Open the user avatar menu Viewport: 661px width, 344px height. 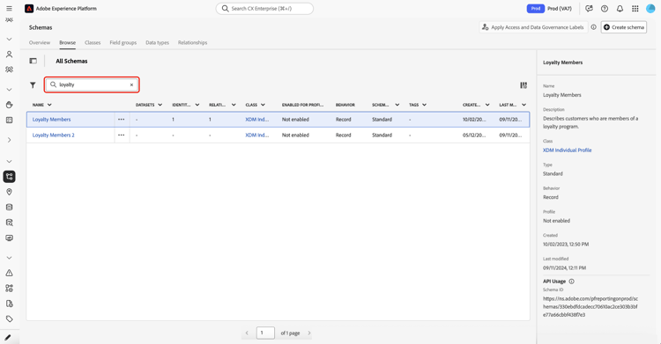(650, 9)
